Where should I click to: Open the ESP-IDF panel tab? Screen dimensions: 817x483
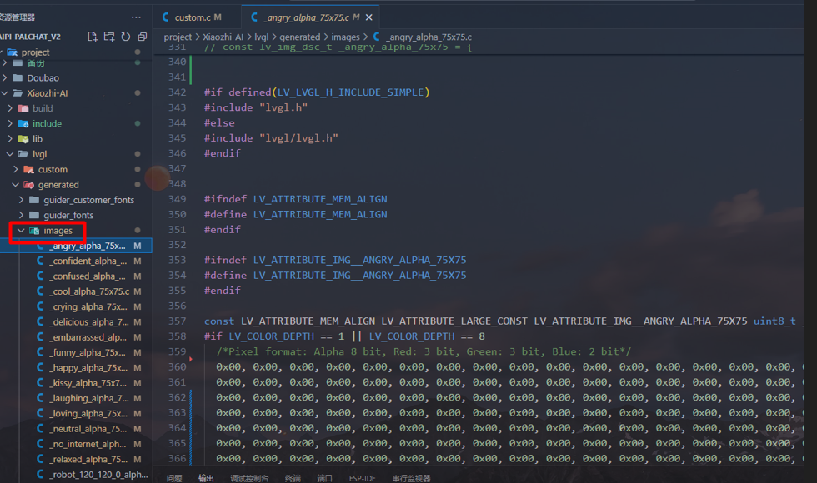[x=363, y=478]
